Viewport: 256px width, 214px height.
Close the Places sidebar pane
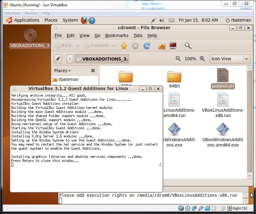tap(93, 71)
